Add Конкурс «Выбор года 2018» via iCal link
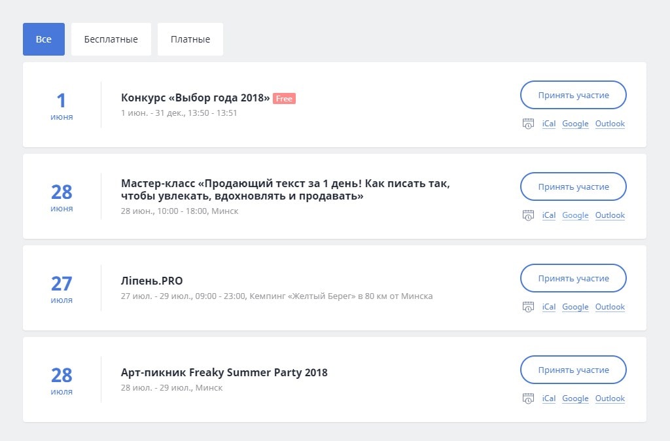This screenshot has height=441, width=670. click(548, 124)
